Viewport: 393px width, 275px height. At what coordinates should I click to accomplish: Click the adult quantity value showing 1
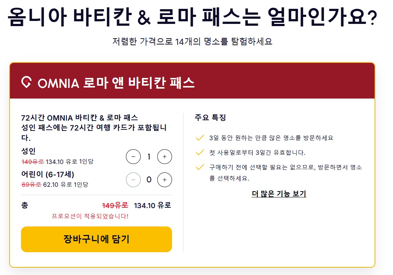pyautogui.click(x=149, y=156)
